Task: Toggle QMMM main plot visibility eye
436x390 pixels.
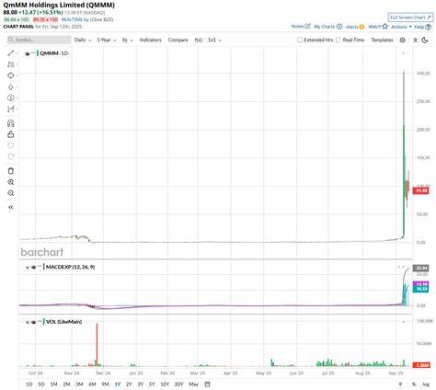Action: [x=28, y=53]
